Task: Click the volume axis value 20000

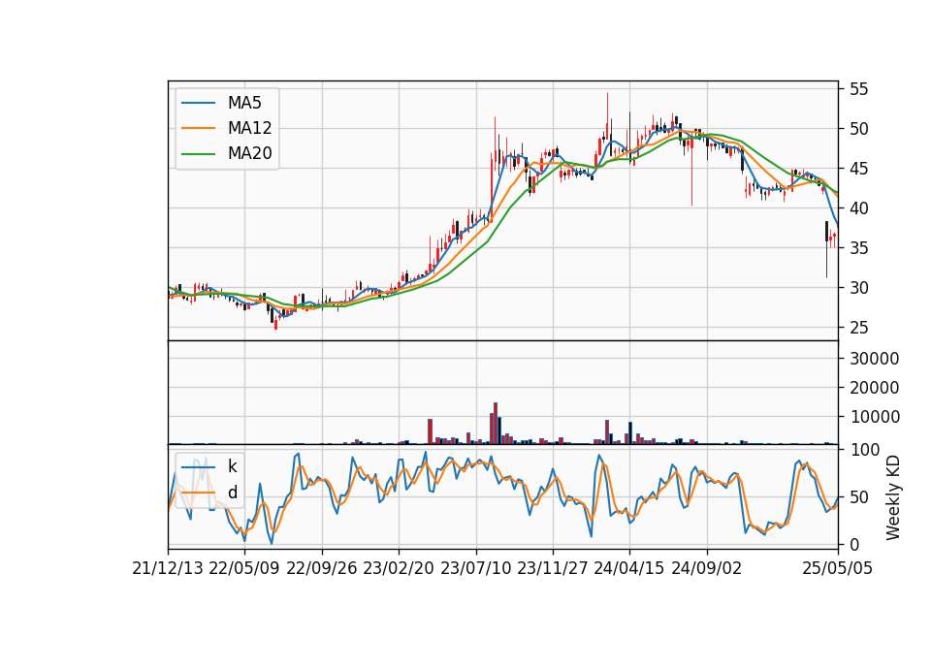Action: tap(875, 388)
